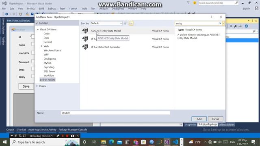Open Windows Start menu
This screenshot has width=260, height=146.
tap(5, 142)
